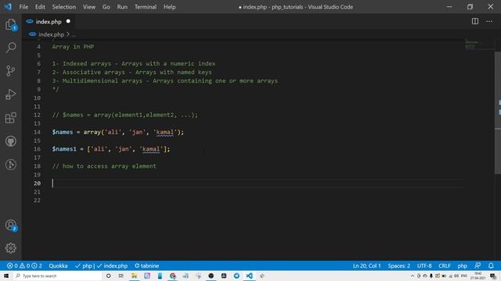
Task: Click Quokka in the status bar
Action: click(58, 265)
